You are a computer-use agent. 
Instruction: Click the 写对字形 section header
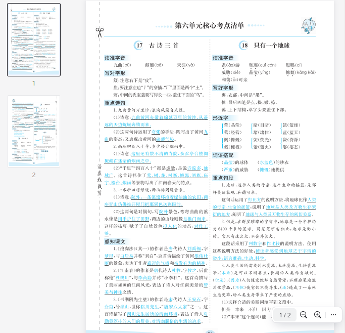coord(115,73)
